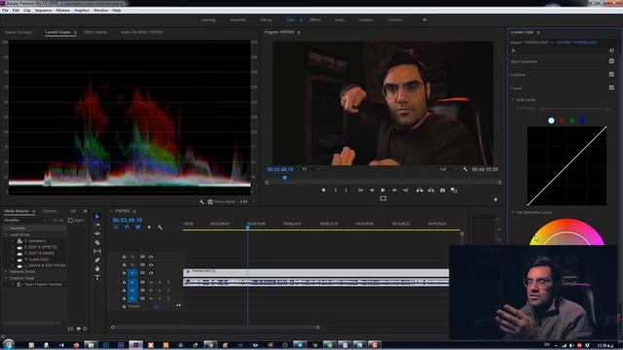The image size is (623, 350).
Task: Reset the Lumetri Color effect
Action: [x=611, y=51]
